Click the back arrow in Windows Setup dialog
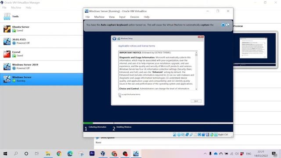 tap(114, 39)
